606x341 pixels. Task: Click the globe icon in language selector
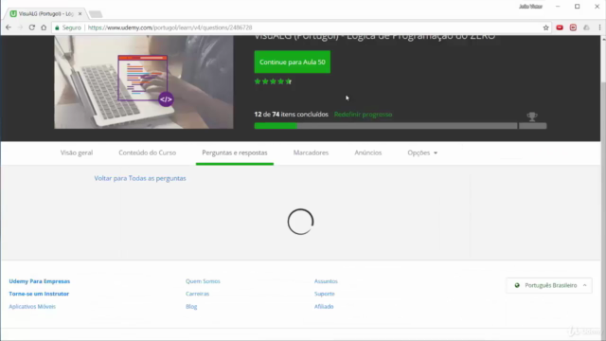(517, 285)
